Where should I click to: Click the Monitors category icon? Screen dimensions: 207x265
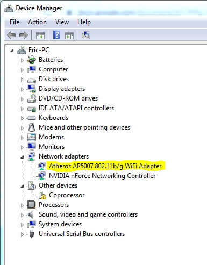click(x=32, y=147)
